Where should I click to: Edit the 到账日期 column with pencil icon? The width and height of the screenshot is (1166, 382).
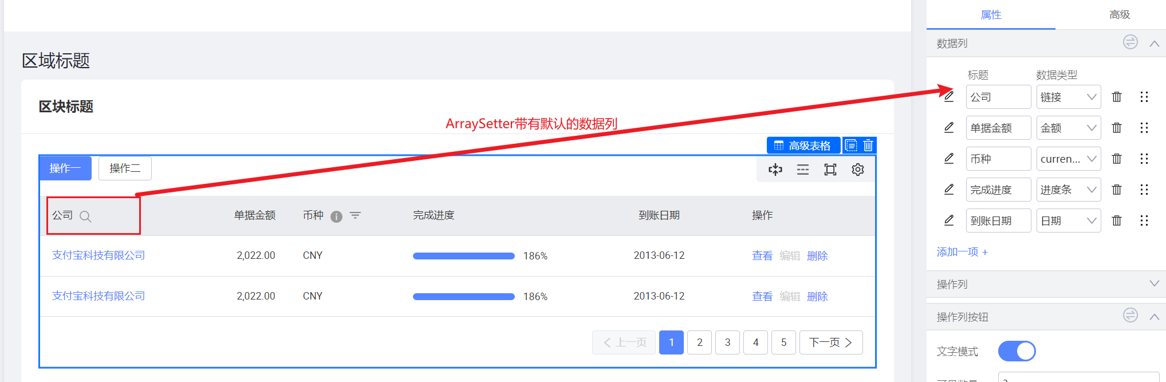949,220
